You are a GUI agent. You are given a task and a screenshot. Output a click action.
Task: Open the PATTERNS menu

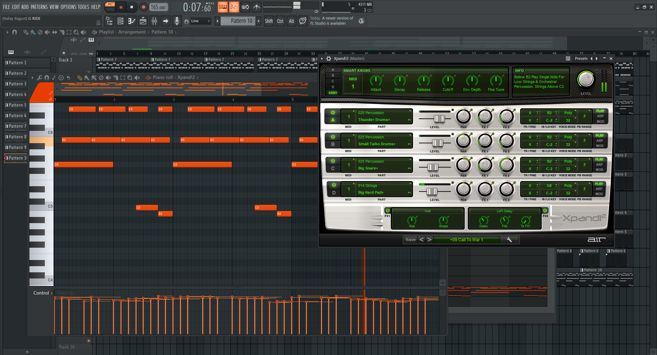coord(39,7)
